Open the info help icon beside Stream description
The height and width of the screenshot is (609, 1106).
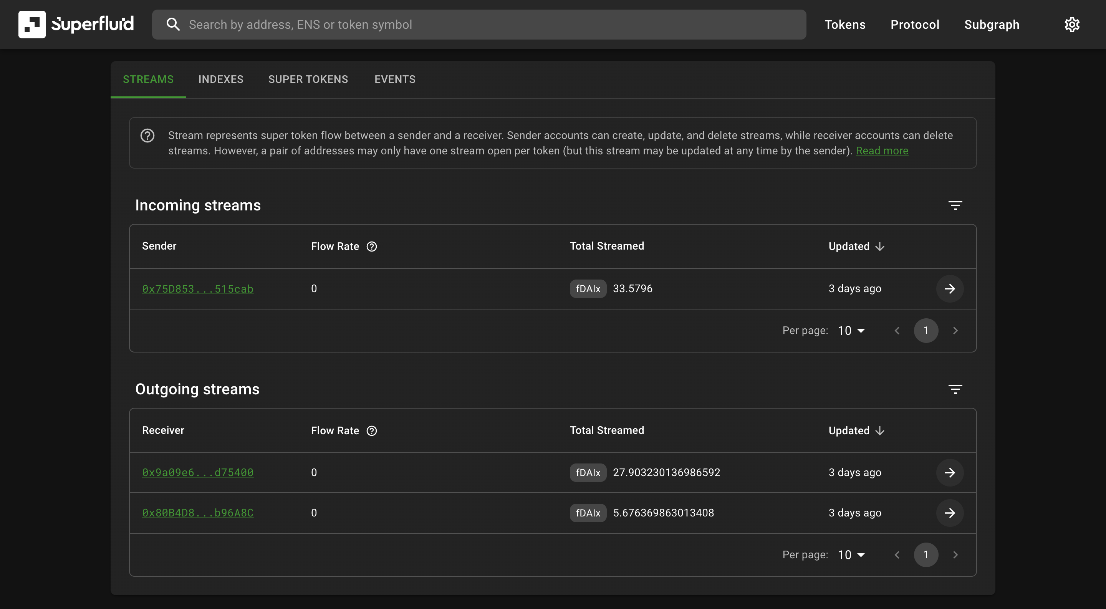pyautogui.click(x=147, y=136)
